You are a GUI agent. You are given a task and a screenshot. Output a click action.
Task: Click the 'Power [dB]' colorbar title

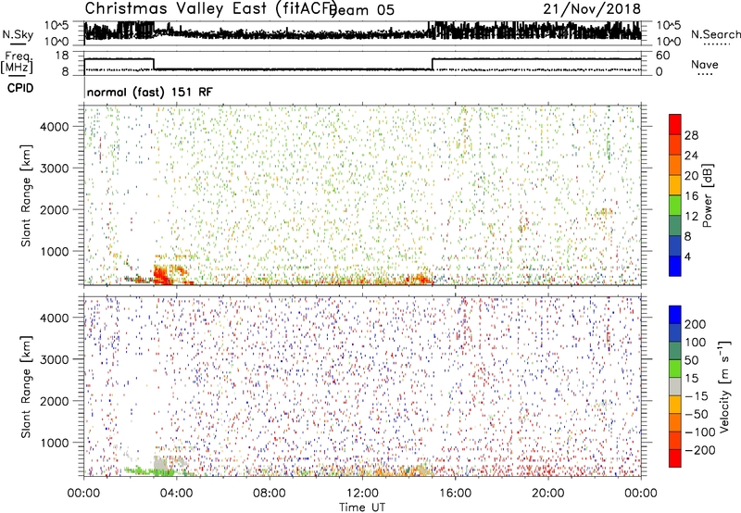[708, 195]
